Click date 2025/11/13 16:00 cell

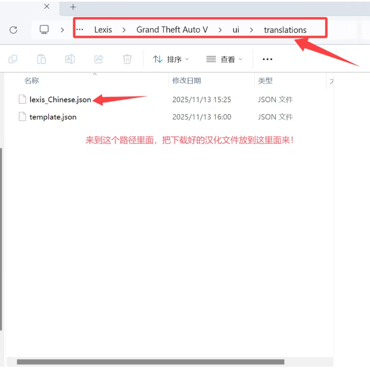pyautogui.click(x=202, y=117)
